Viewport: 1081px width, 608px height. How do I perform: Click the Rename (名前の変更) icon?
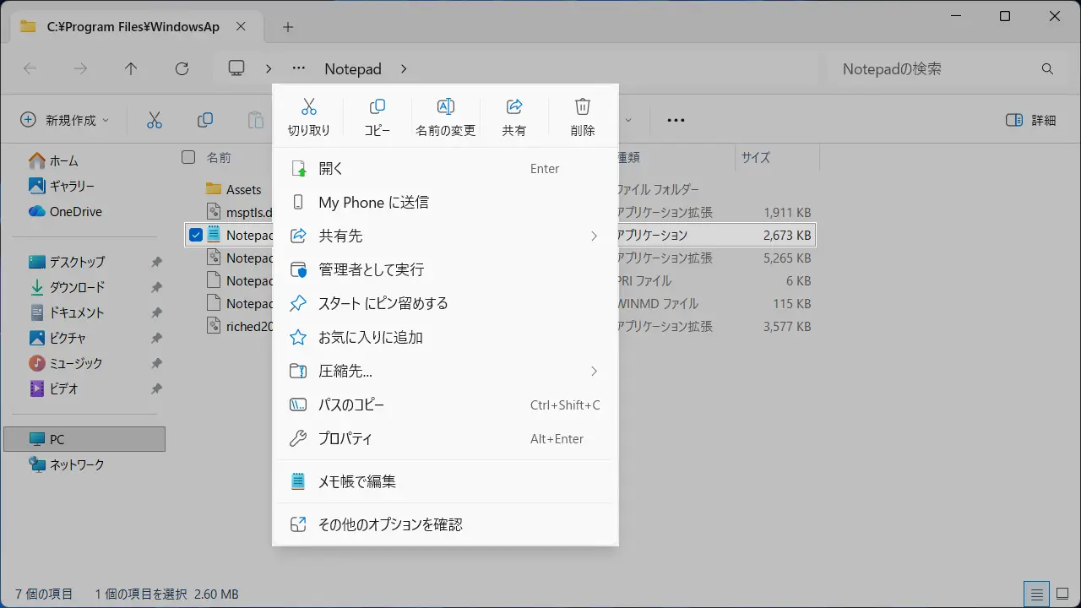pos(445,116)
